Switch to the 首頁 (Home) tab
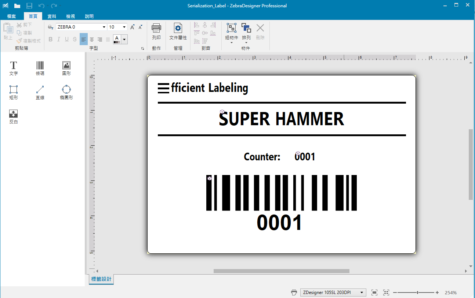The height and width of the screenshot is (298, 475). (33, 16)
